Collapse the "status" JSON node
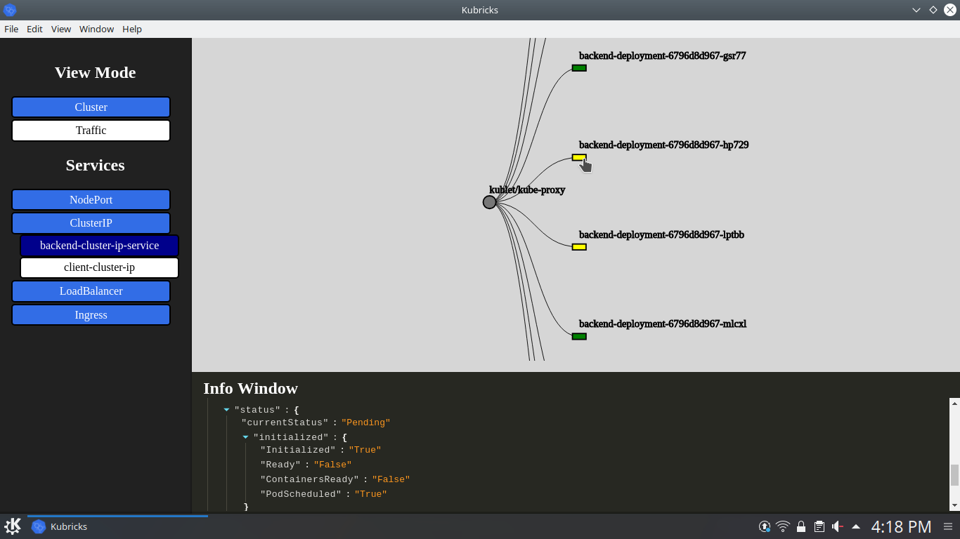The width and height of the screenshot is (960, 539). tap(226, 409)
